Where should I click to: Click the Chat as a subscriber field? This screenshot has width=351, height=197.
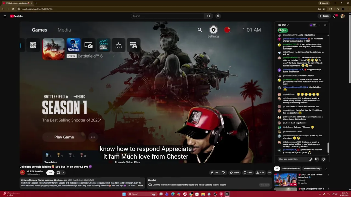(x=293, y=159)
